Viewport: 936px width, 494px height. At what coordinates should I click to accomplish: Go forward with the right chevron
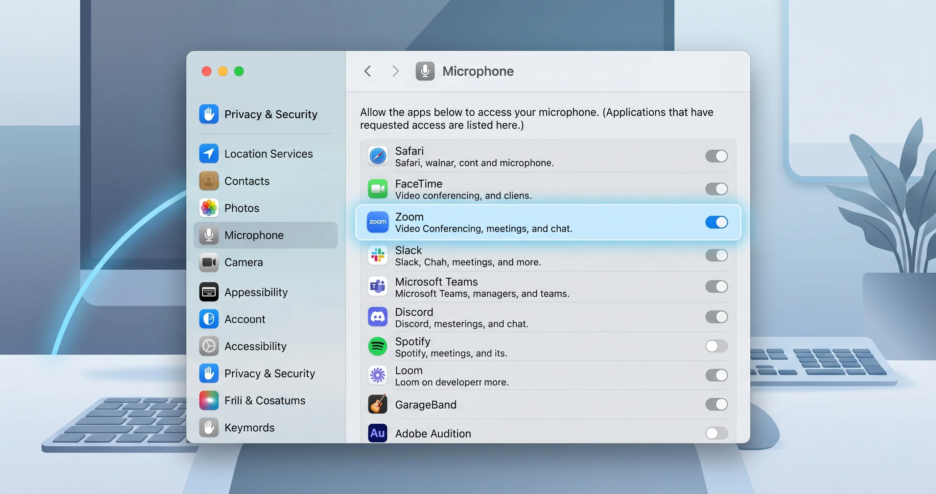coord(395,71)
